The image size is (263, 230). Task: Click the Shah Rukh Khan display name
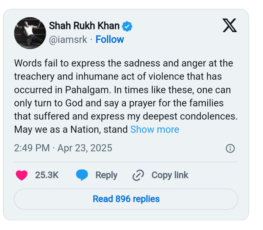[84, 26]
